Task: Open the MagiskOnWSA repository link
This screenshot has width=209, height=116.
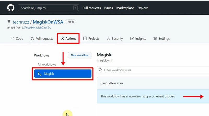Action: click(48, 22)
